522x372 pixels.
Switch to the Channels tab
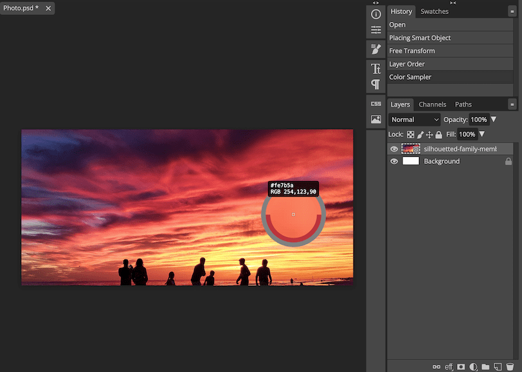pos(432,104)
